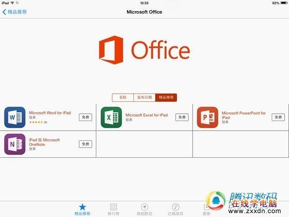Tap the Office logo banner

[144, 50]
